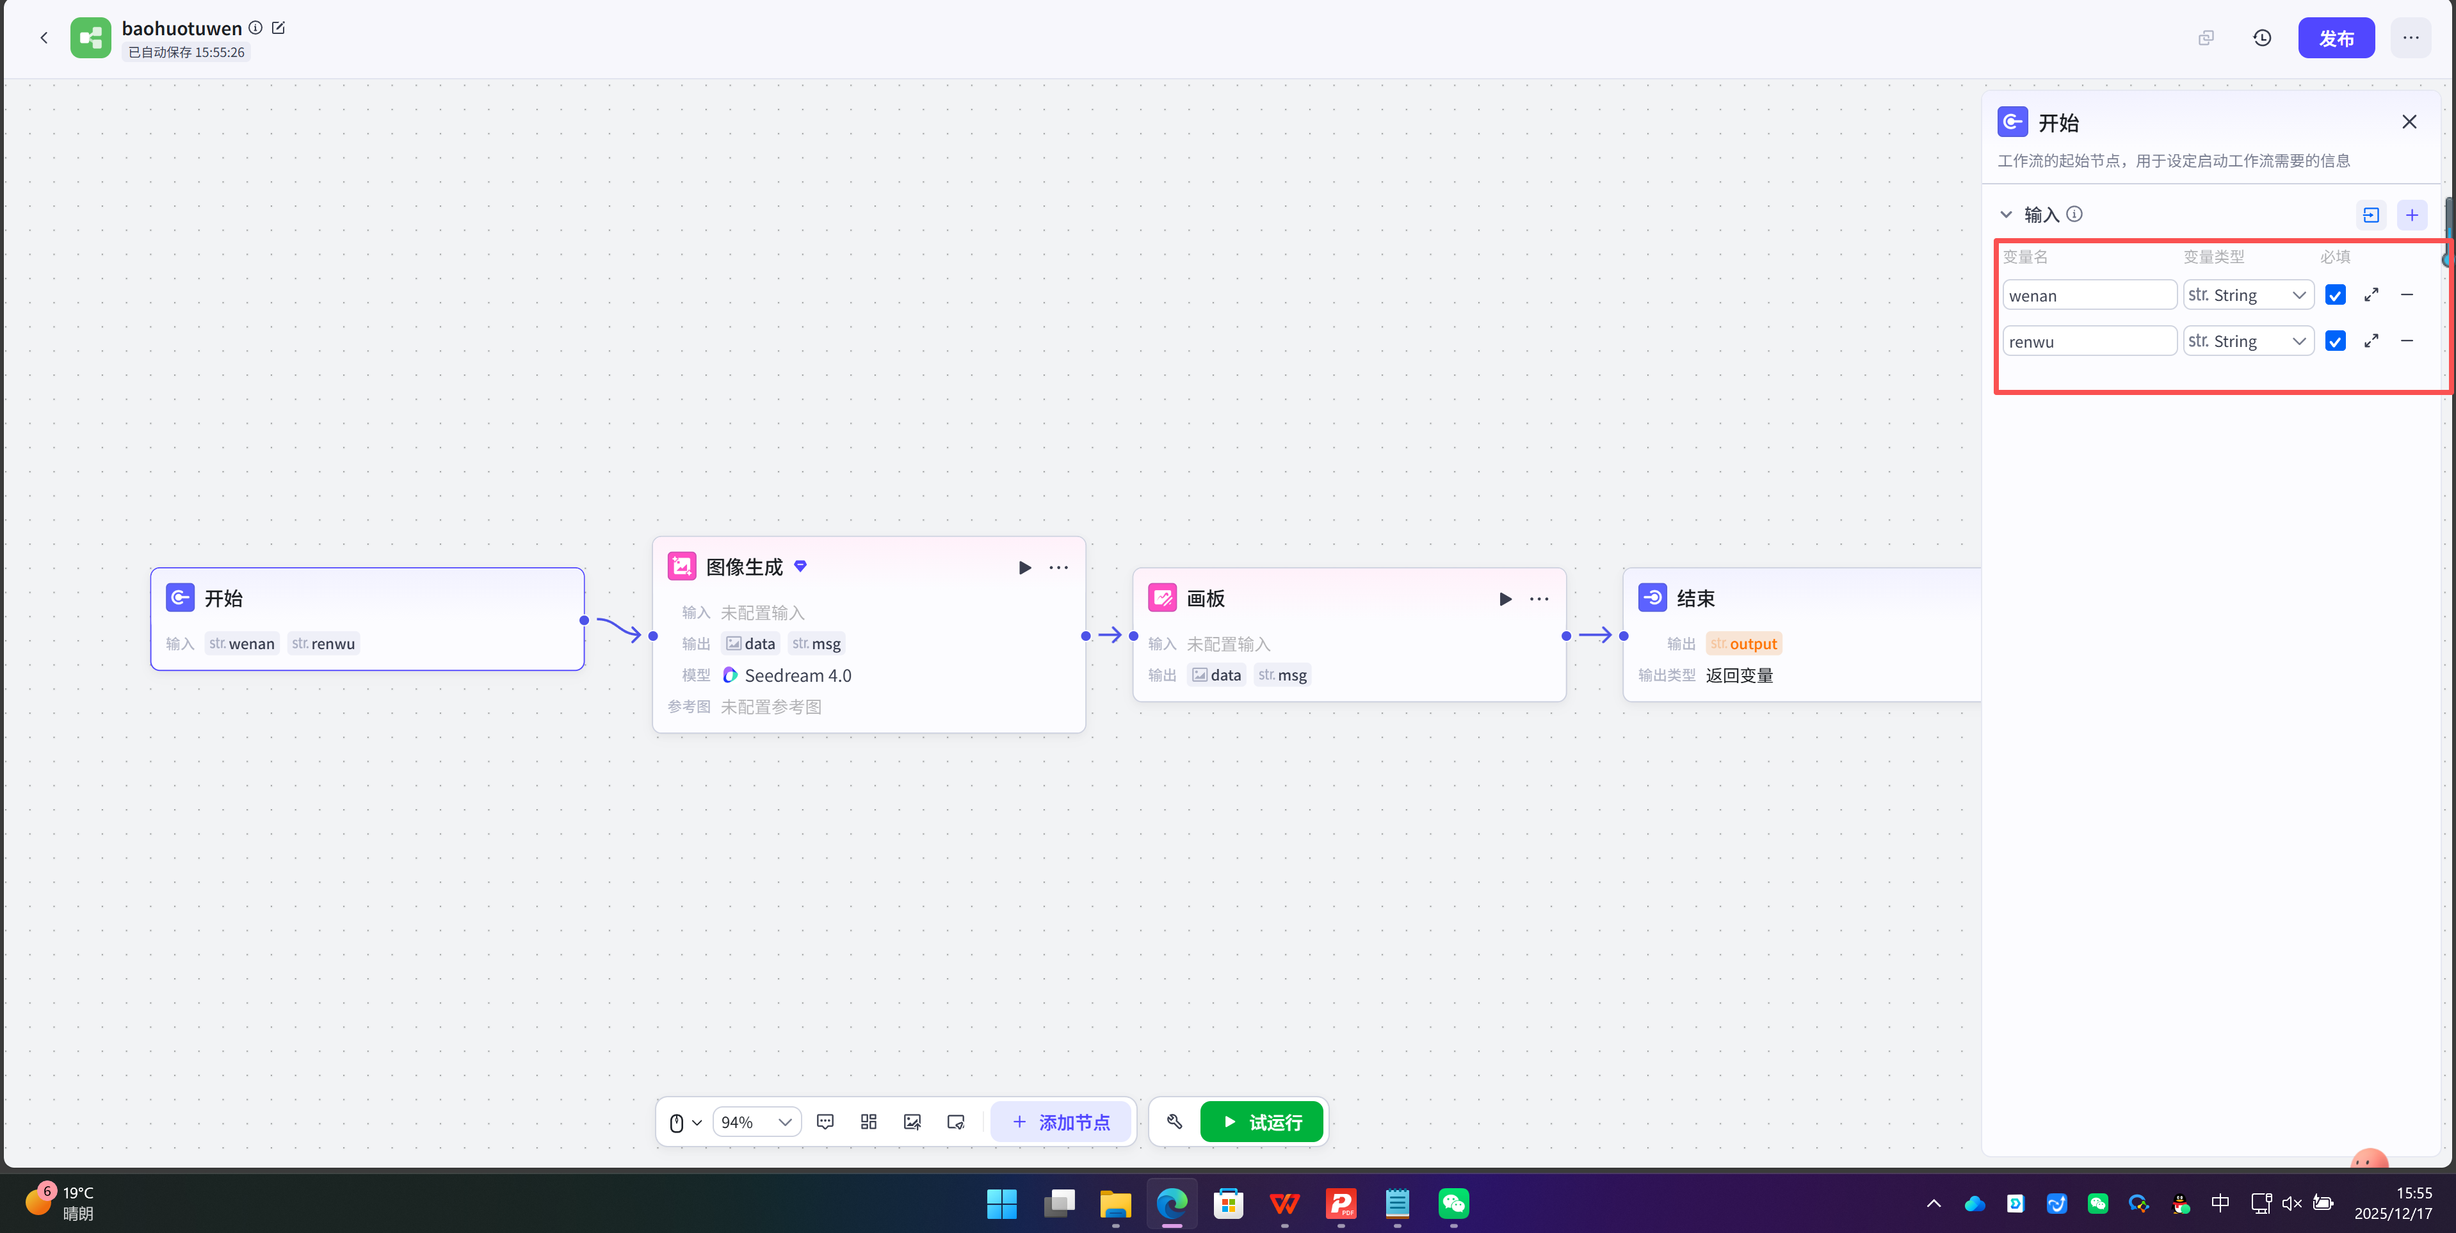Collapse the 输入 section chevron
The height and width of the screenshot is (1233, 2456).
tap(2006, 214)
